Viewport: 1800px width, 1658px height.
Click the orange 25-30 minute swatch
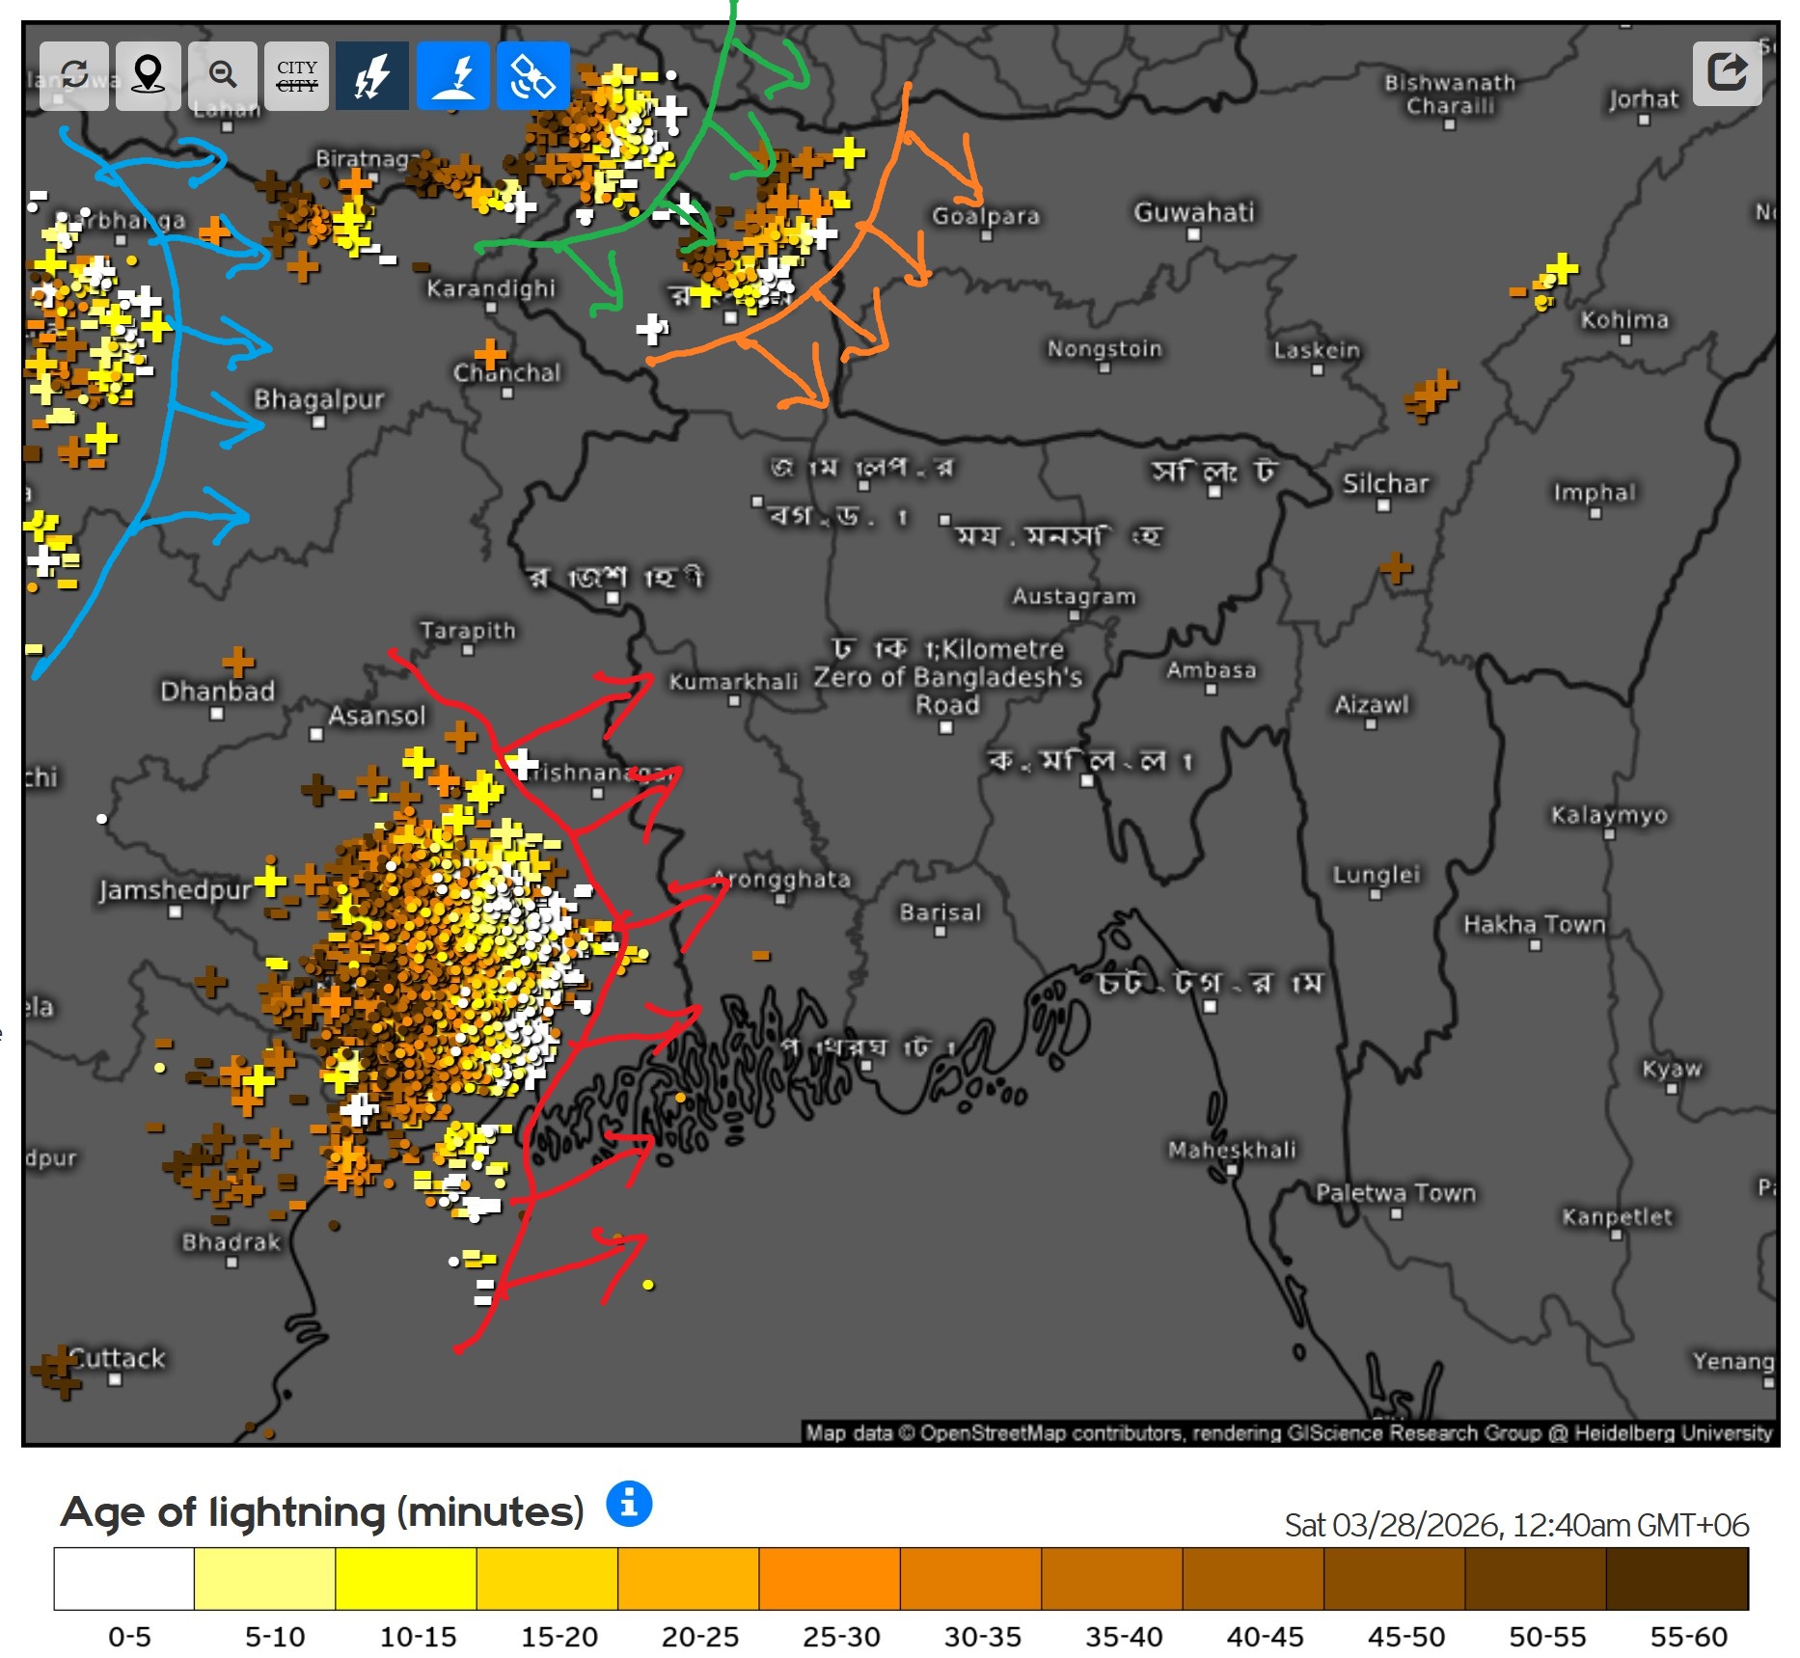[x=829, y=1579]
